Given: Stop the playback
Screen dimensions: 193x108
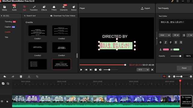Looking at the screenshot, I should [x=96, y=70].
